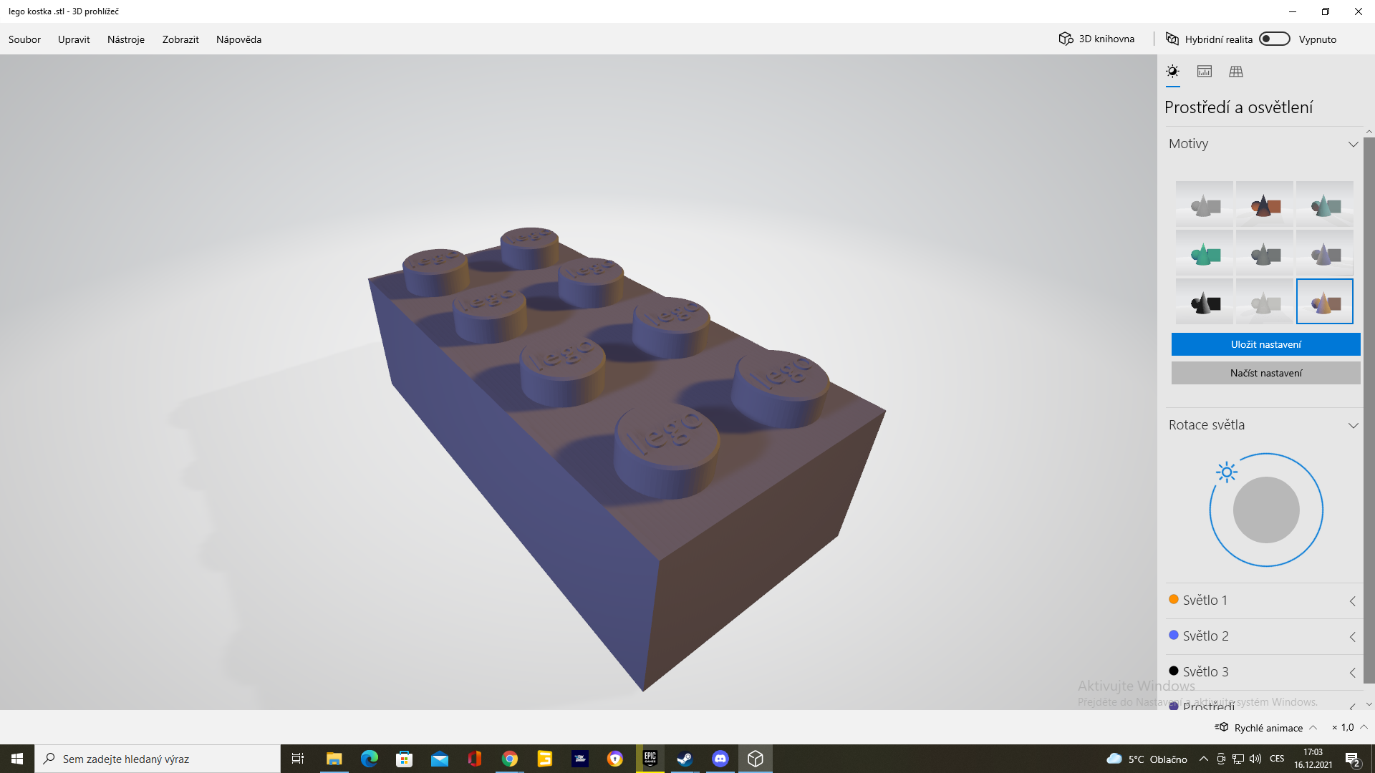Click the Rychlé animace cube icon

click(x=1222, y=727)
